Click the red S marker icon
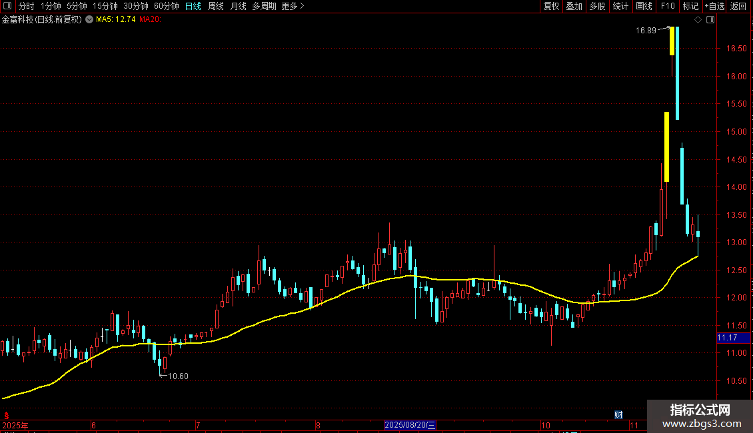Screen dimensions: 753x433 click(6, 416)
